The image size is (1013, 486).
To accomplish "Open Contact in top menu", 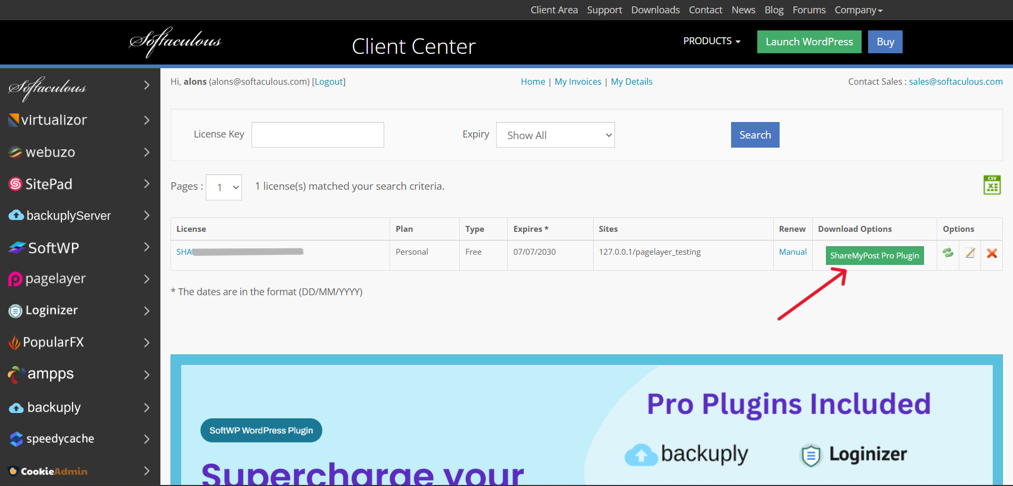I will 706,10.
